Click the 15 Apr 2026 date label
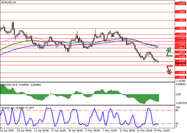Screen dimensions: 187x133 [x=7, y=131]
